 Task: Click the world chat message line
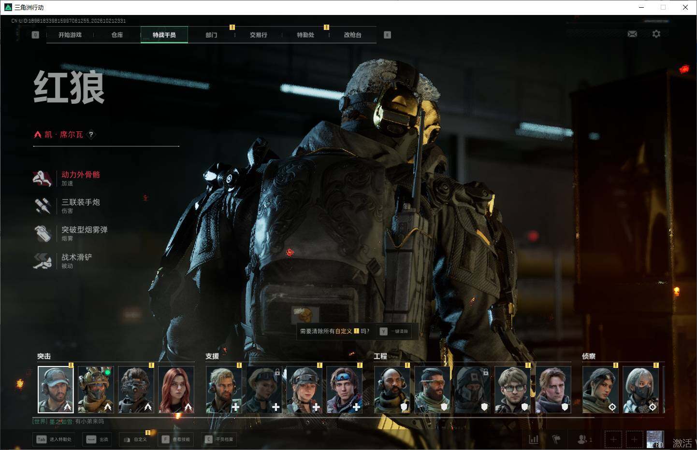(68, 422)
